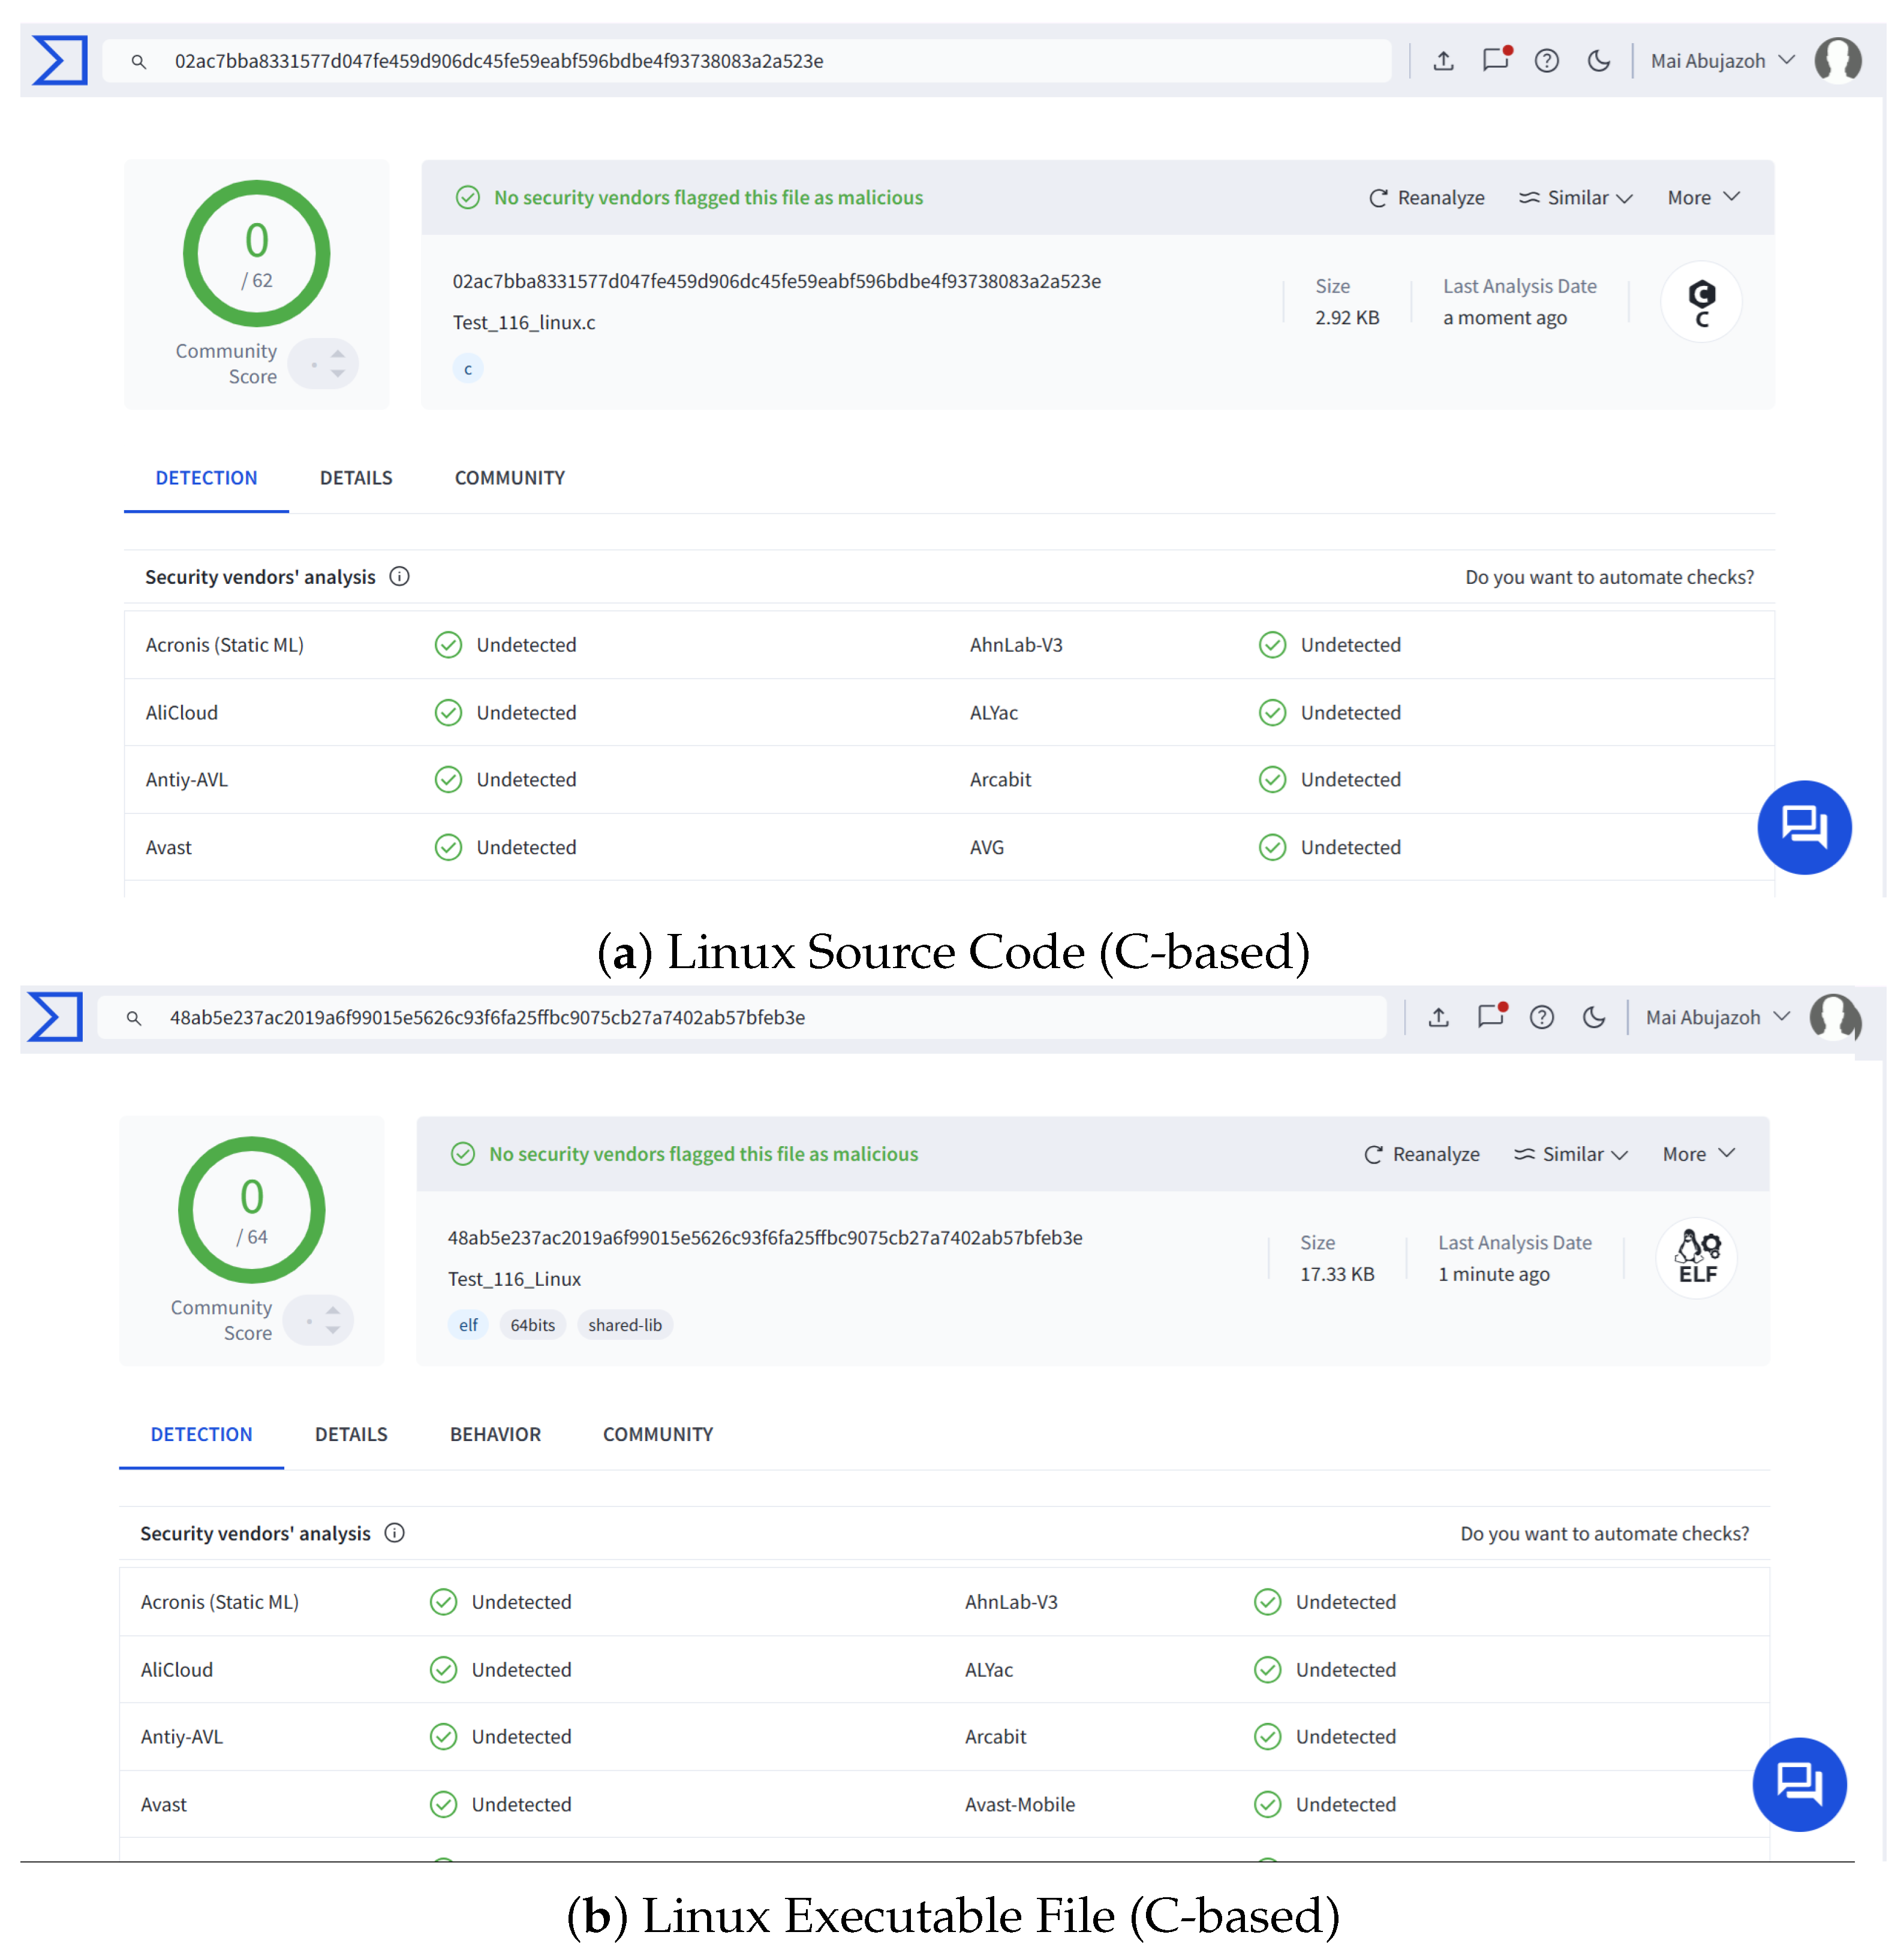Click Avast-Mobile vendor name in panel (b)

click(1020, 1804)
